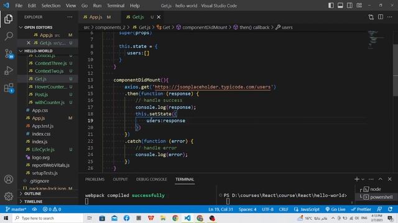Image resolution: width=398 pixels, height=223 pixels.
Task: Open the Terminal menu
Action: coord(116,6)
